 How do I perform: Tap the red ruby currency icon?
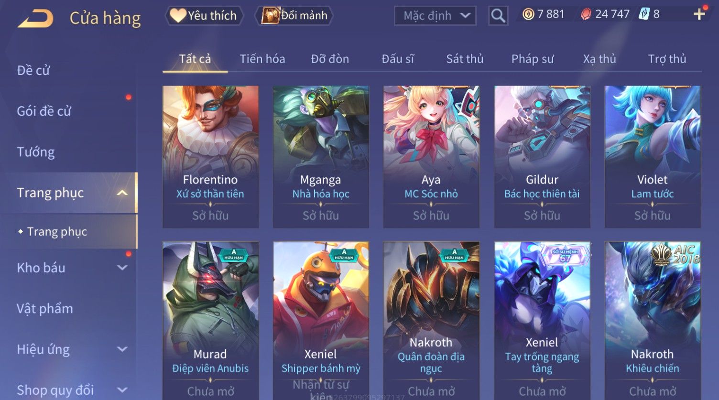[x=586, y=14]
